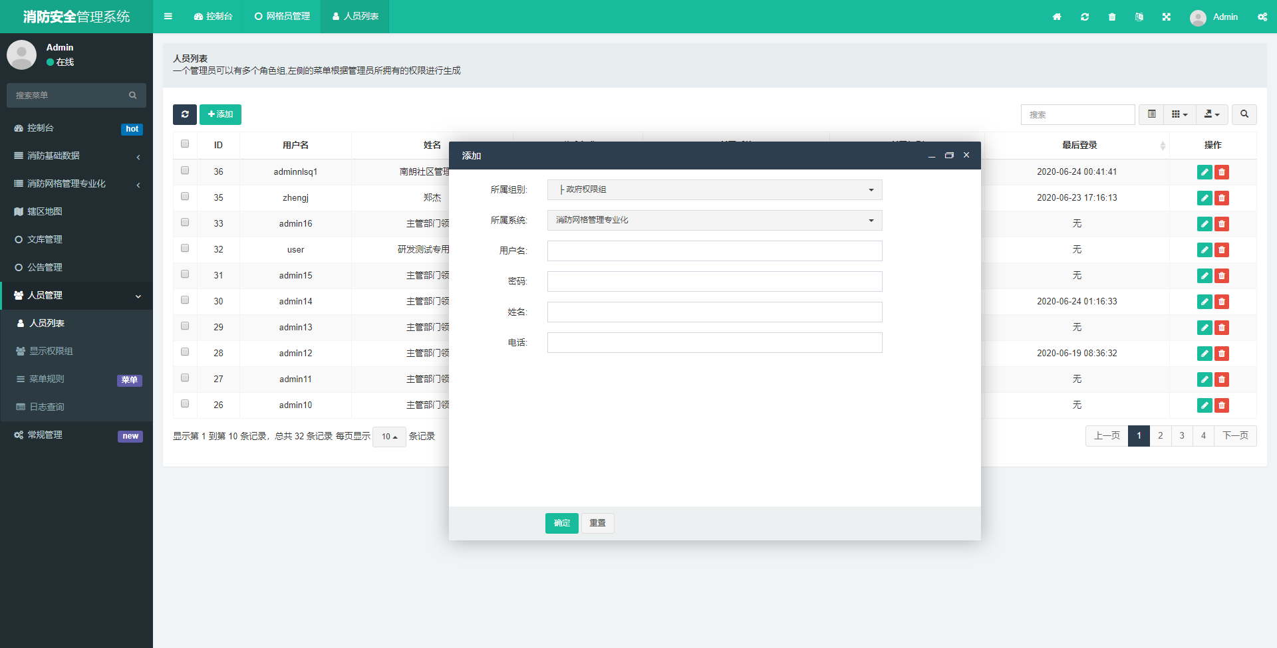This screenshot has height=648, width=1277.
Task: Open the 所属组别 dropdown
Action: click(x=714, y=190)
